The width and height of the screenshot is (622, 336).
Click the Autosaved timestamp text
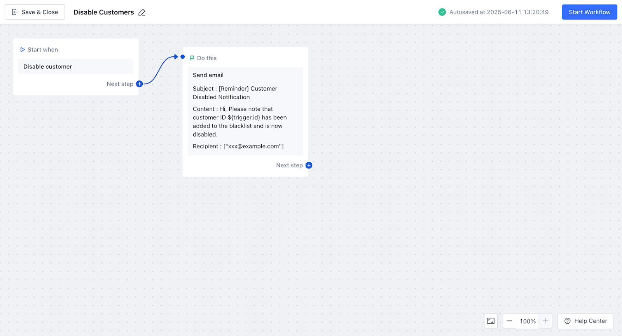(x=499, y=12)
